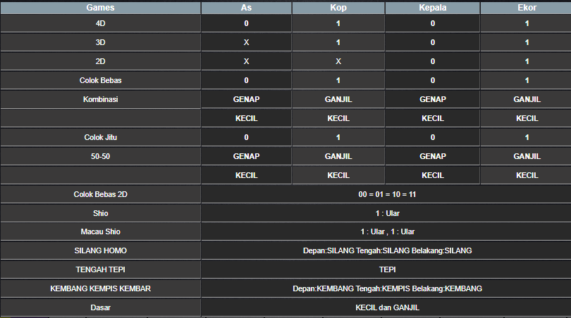Screen dimensions: 571x318
Task: Click the Ekor column header
Action: coord(527,8)
